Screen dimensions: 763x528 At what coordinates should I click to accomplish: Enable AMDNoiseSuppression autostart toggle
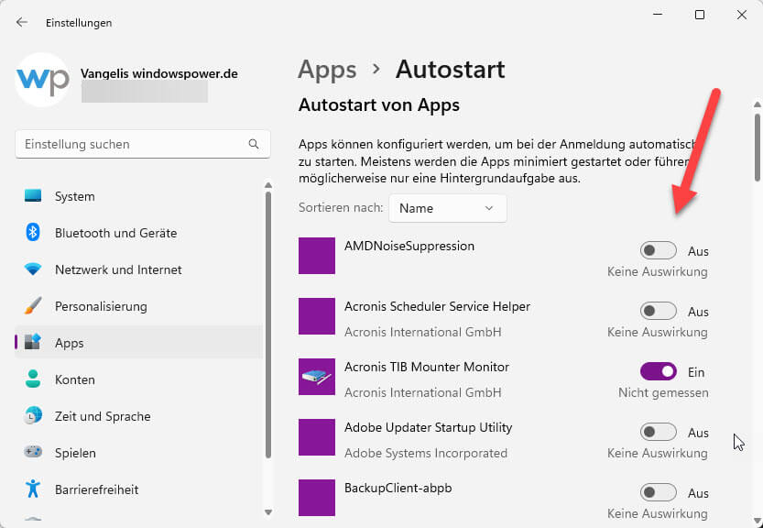click(658, 251)
